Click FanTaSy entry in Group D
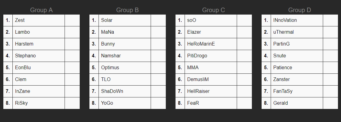 tap(283, 91)
